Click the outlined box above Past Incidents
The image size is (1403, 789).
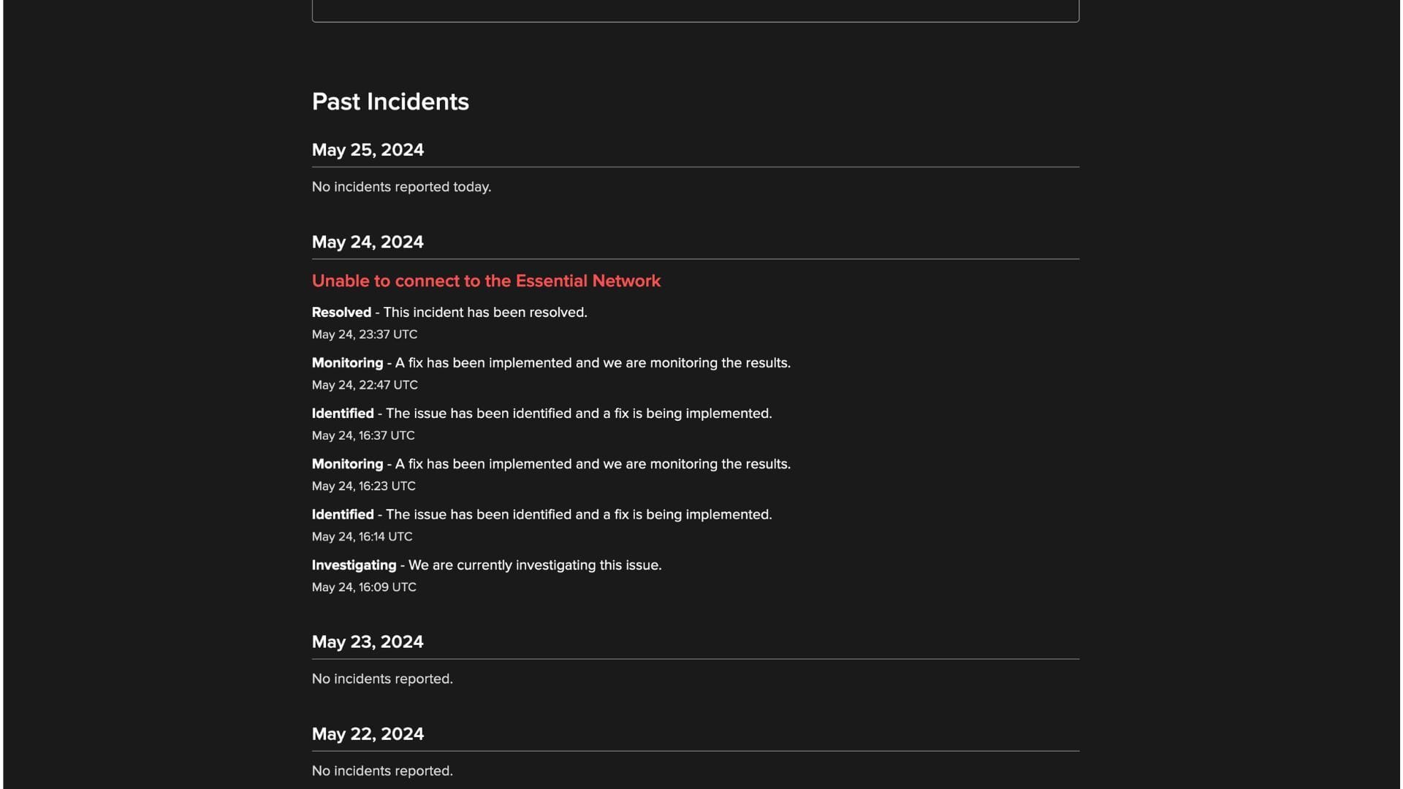coord(695,10)
